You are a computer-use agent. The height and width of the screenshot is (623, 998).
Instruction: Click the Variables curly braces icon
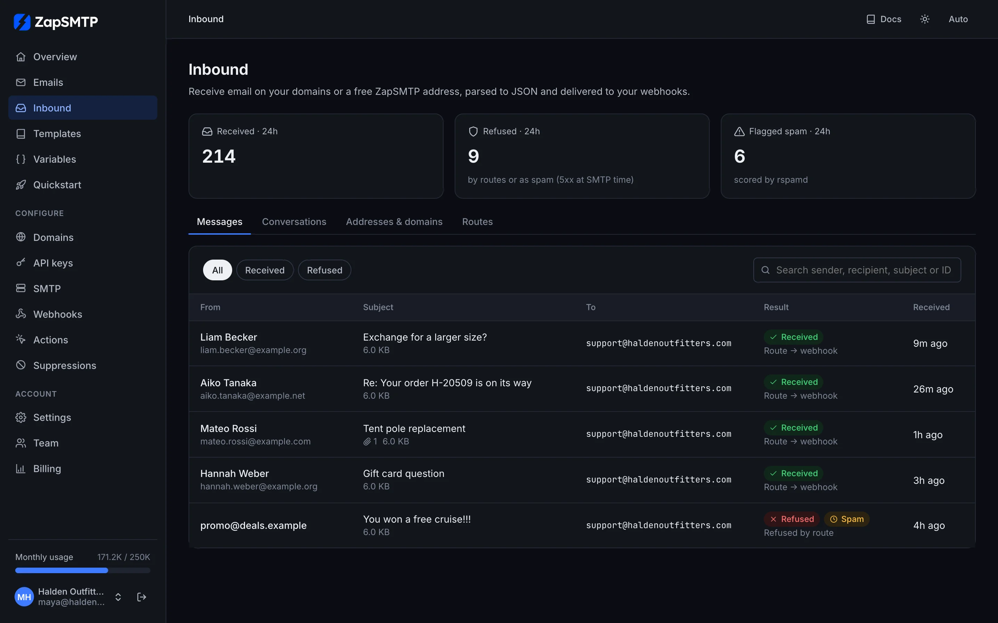coord(21,159)
